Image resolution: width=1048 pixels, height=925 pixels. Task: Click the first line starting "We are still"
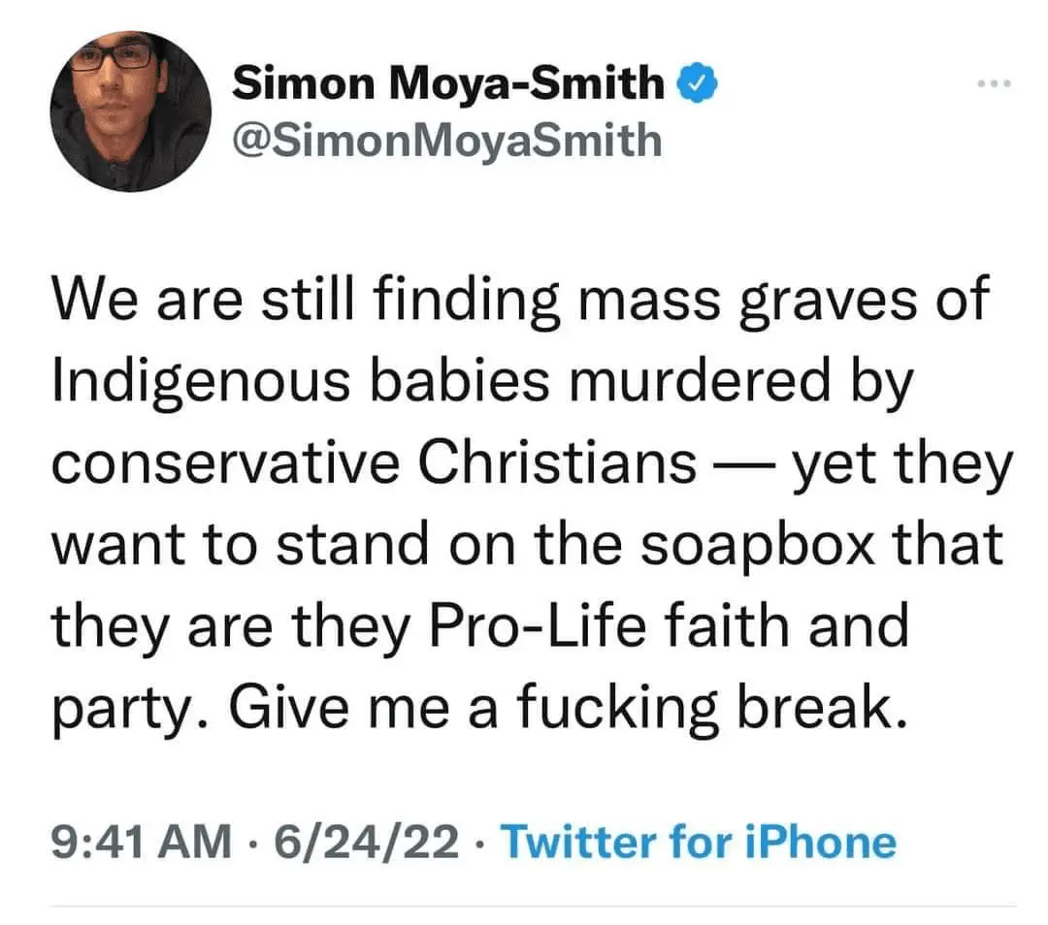pyautogui.click(x=519, y=298)
